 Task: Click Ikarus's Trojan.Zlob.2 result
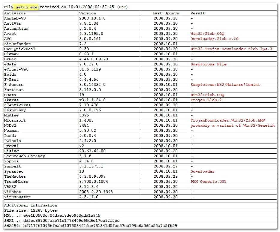[x=206, y=100]
